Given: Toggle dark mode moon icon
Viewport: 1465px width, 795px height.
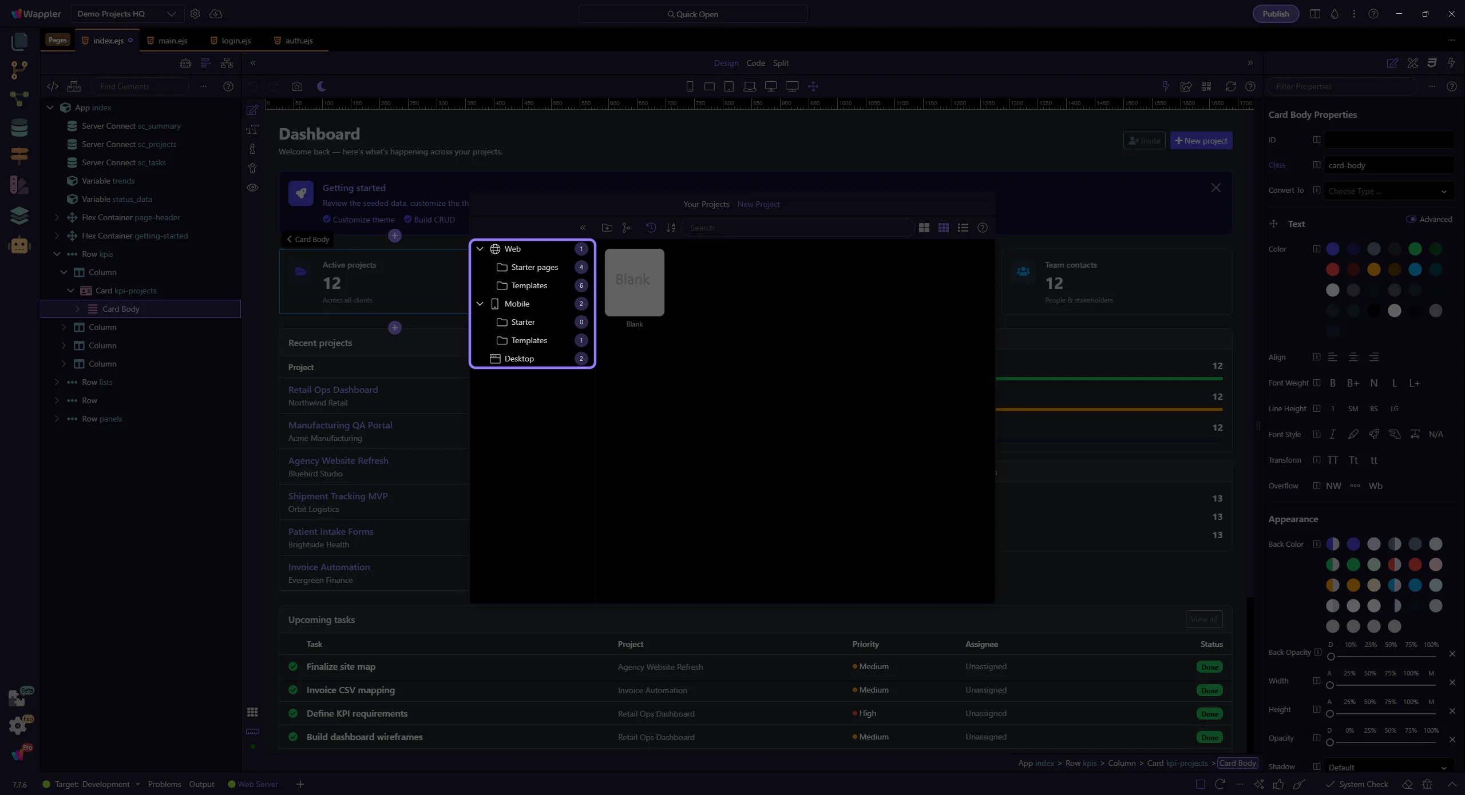Looking at the screenshot, I should coord(322,86).
